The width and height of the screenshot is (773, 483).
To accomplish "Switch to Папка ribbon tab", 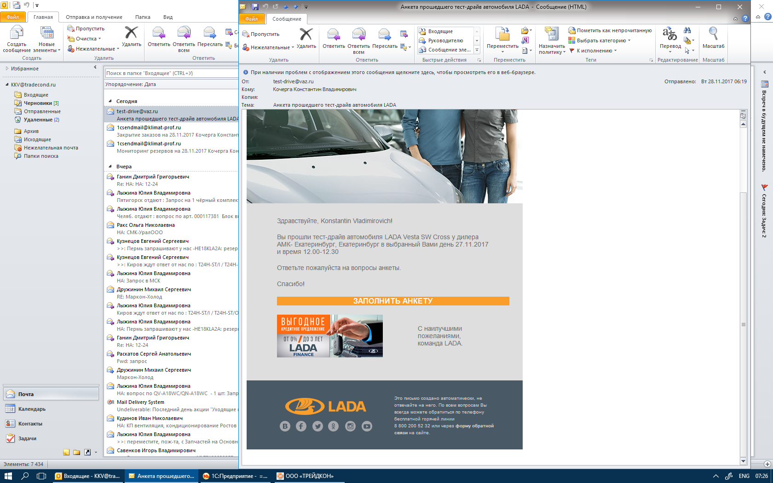I will point(143,17).
